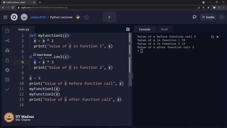Click the Replit logo icon

point(14,17)
